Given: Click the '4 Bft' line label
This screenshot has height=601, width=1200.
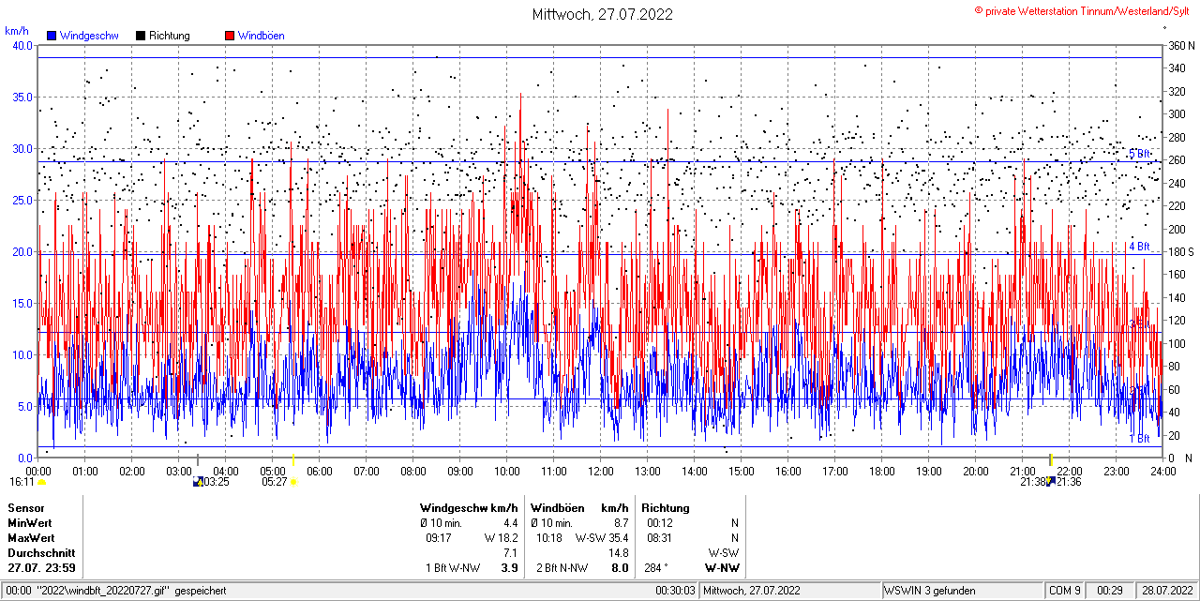Looking at the screenshot, I should [x=1139, y=247].
